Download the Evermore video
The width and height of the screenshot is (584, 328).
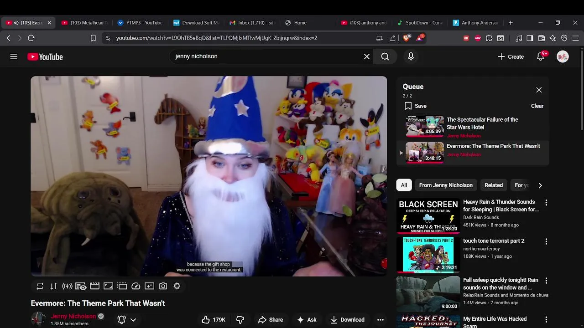(348, 320)
